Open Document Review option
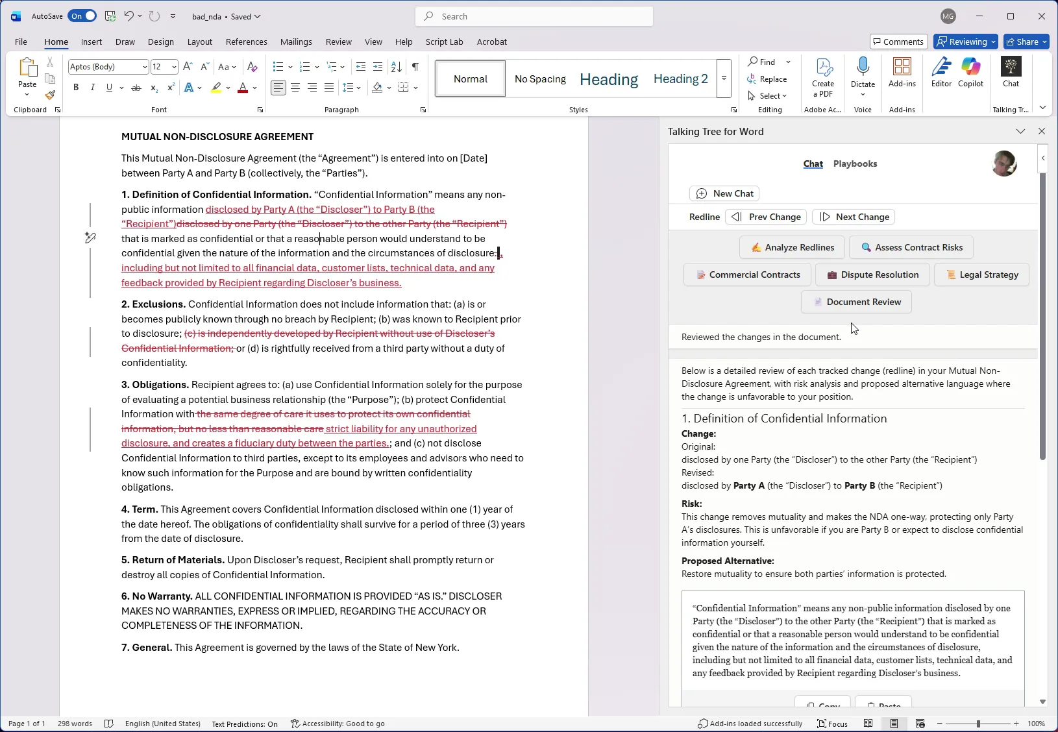Viewport: 1058px width, 732px height. (856, 302)
